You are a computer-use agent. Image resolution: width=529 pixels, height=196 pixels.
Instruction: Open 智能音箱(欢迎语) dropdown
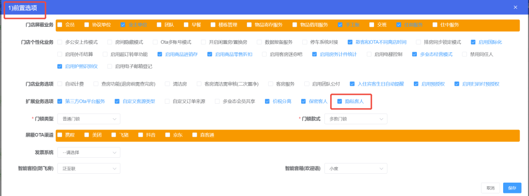tap(355, 168)
